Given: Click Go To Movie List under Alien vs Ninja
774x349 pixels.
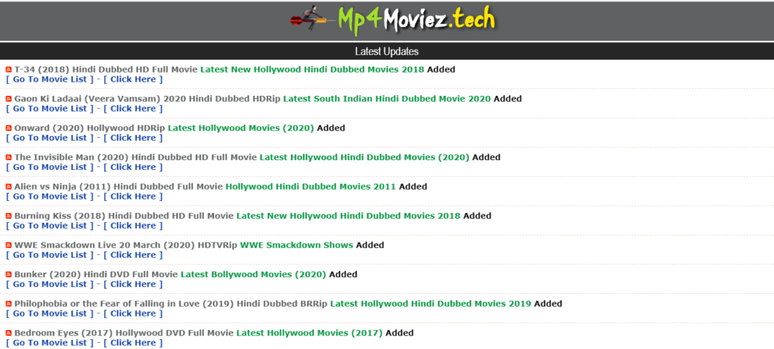Looking at the screenshot, I should (x=49, y=196).
